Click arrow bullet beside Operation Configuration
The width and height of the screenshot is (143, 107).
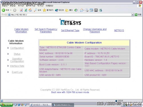click(x=8, y=60)
